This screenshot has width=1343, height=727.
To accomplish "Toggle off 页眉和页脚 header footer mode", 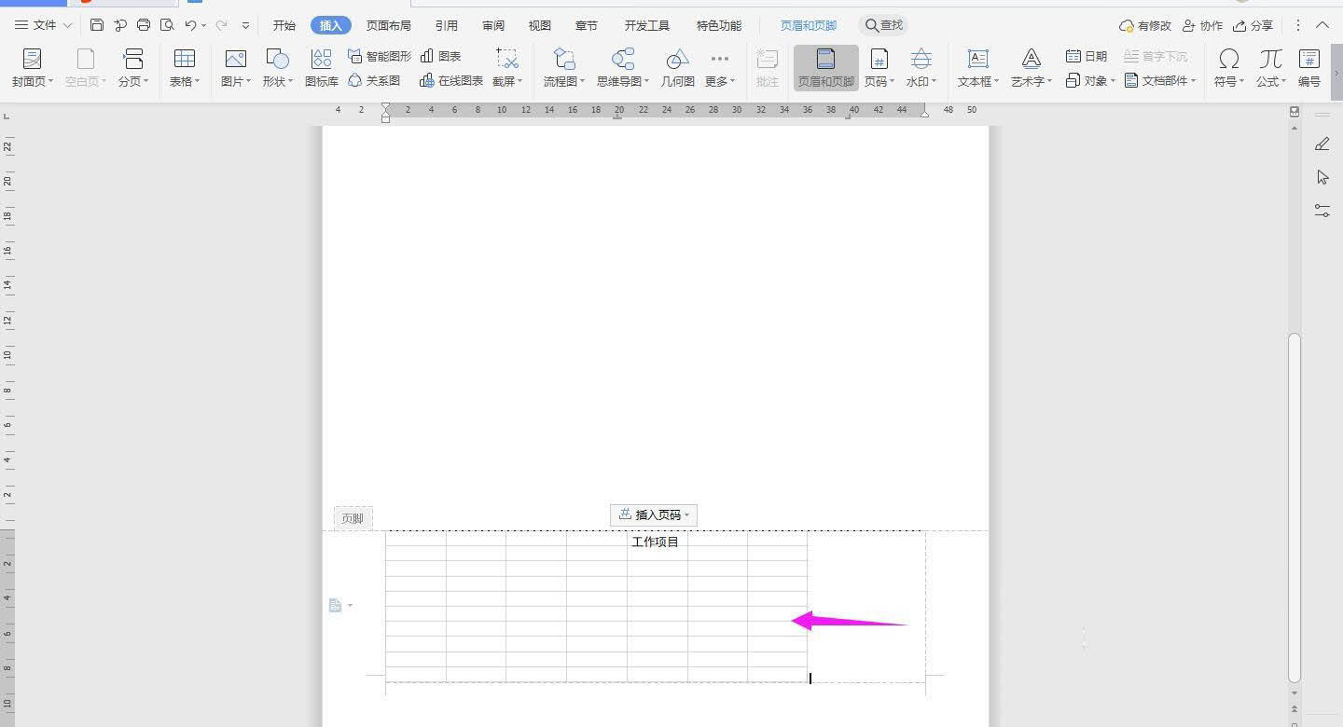I will click(x=824, y=65).
